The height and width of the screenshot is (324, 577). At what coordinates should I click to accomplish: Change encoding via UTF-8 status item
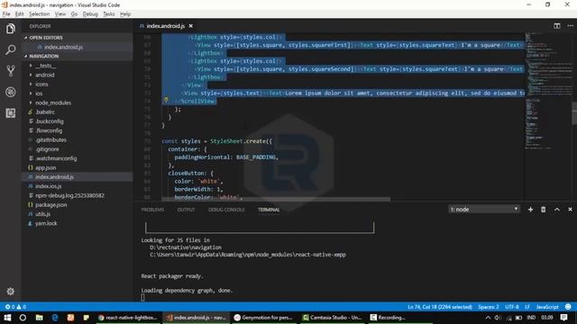pos(511,307)
